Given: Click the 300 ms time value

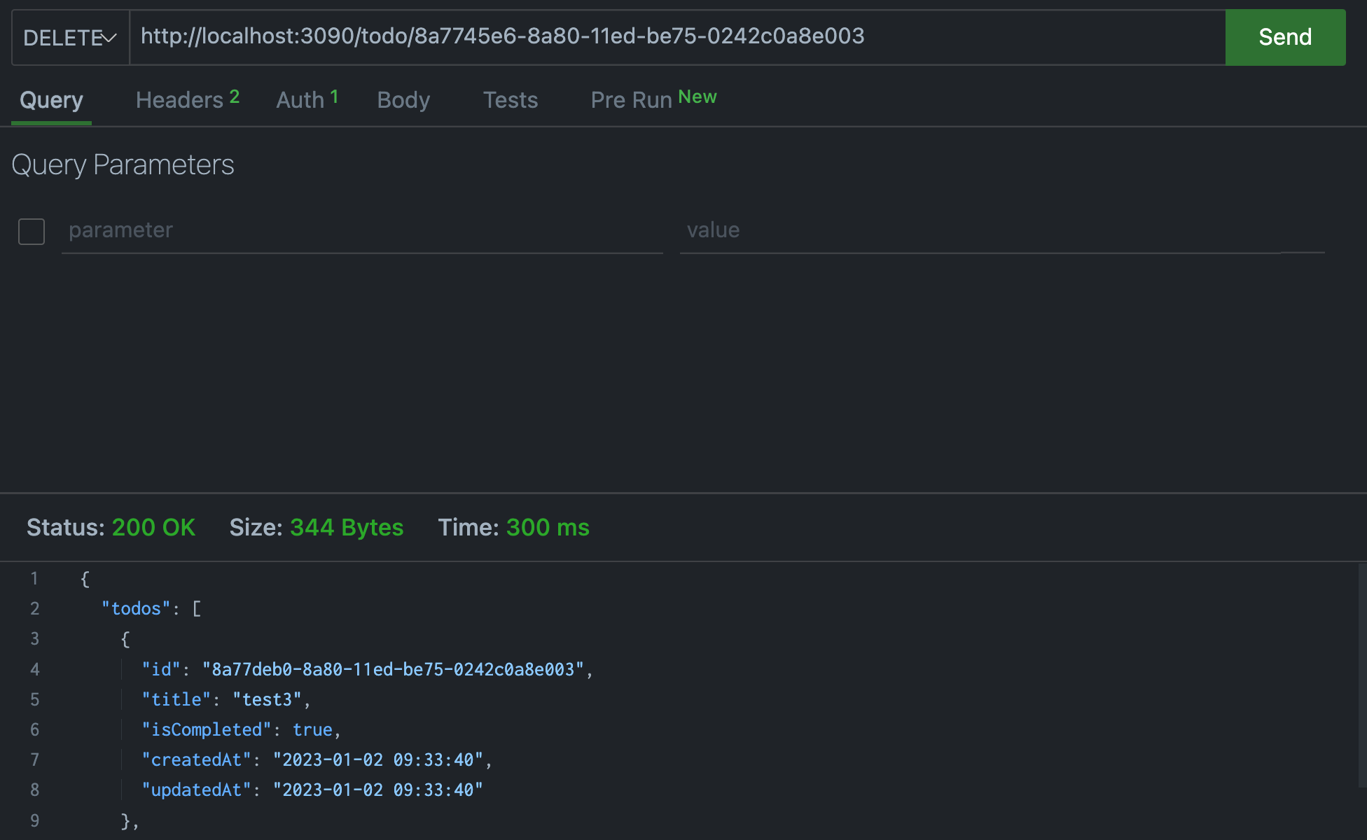Looking at the screenshot, I should (548, 527).
